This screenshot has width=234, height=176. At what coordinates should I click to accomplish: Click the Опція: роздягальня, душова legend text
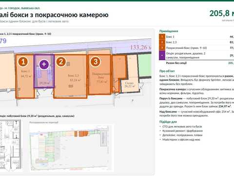(186, 55)
